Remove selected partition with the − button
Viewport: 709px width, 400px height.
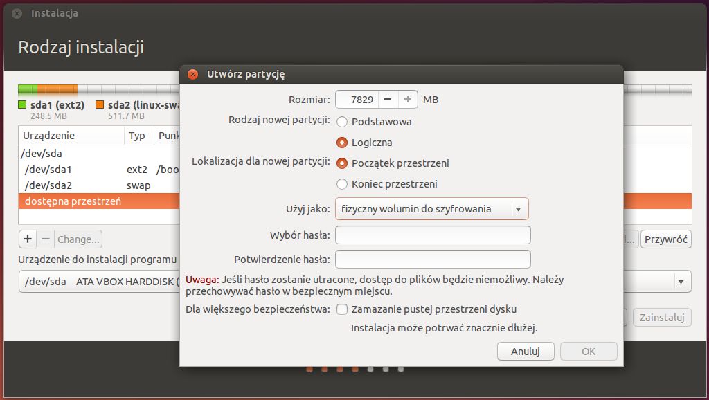click(x=46, y=238)
